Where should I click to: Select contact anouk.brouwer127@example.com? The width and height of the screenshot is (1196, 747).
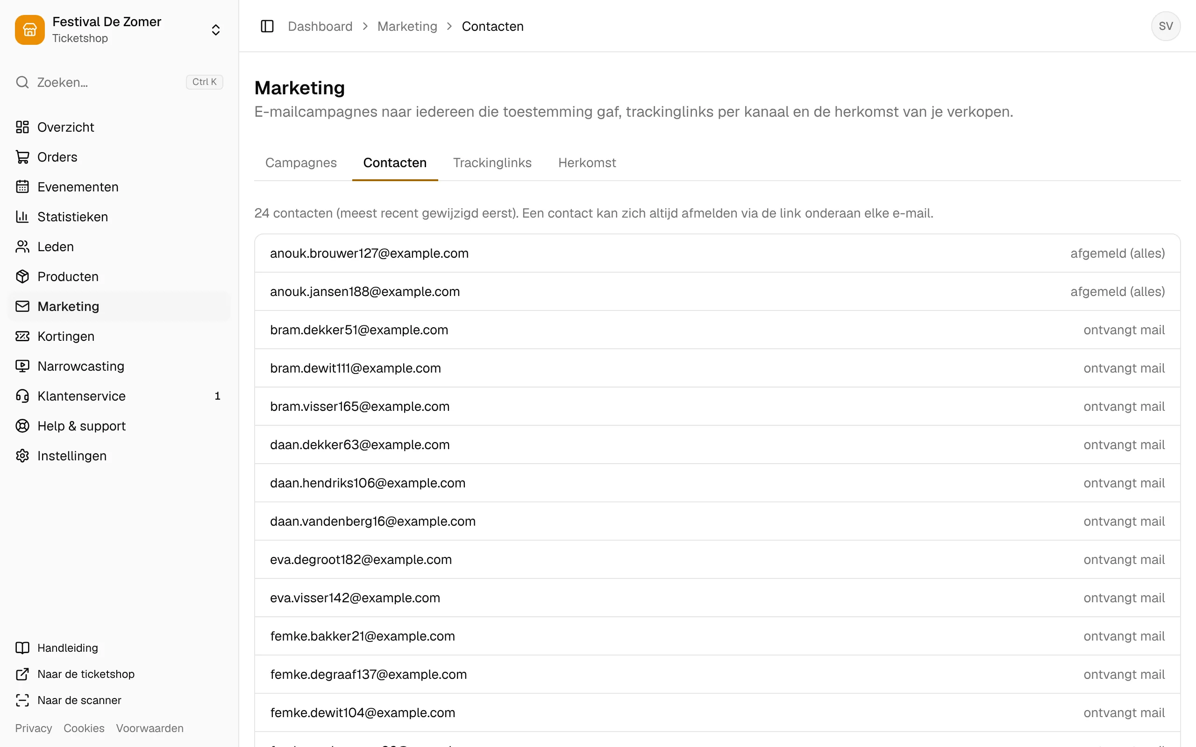point(717,254)
